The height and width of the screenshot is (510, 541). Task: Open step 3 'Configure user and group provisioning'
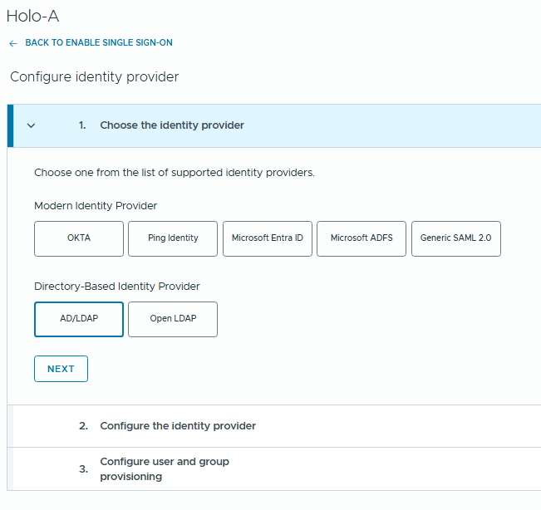click(165, 468)
